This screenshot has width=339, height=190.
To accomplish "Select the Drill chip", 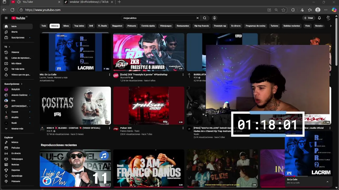I will 91,26.
